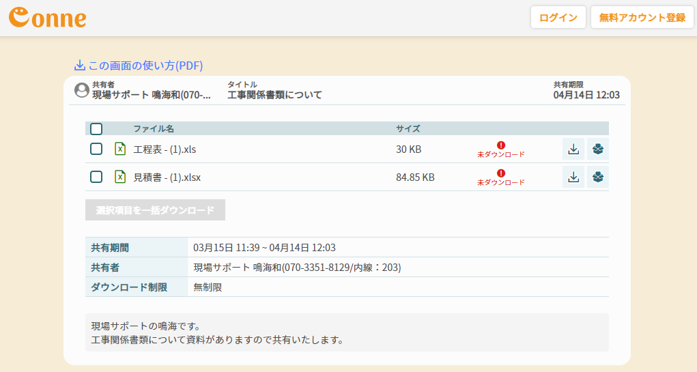Click the Conne logo
This screenshot has height=372, width=697.
pos(48,18)
